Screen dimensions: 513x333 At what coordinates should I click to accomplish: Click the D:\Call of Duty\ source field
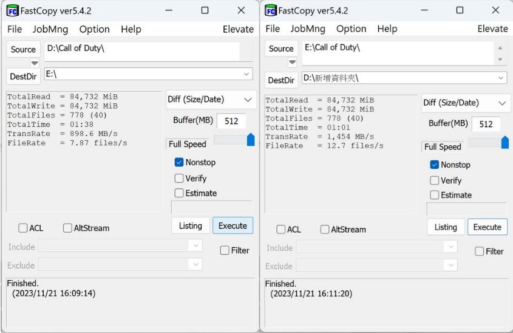(x=142, y=51)
